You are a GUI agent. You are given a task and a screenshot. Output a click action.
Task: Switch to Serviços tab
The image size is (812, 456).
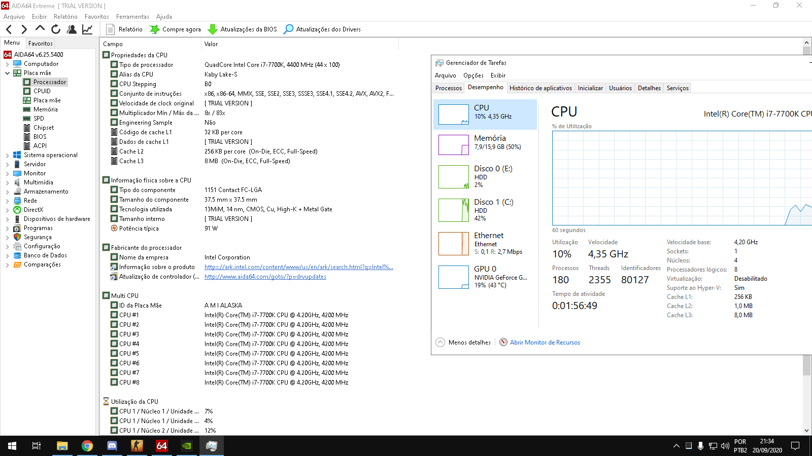678,88
